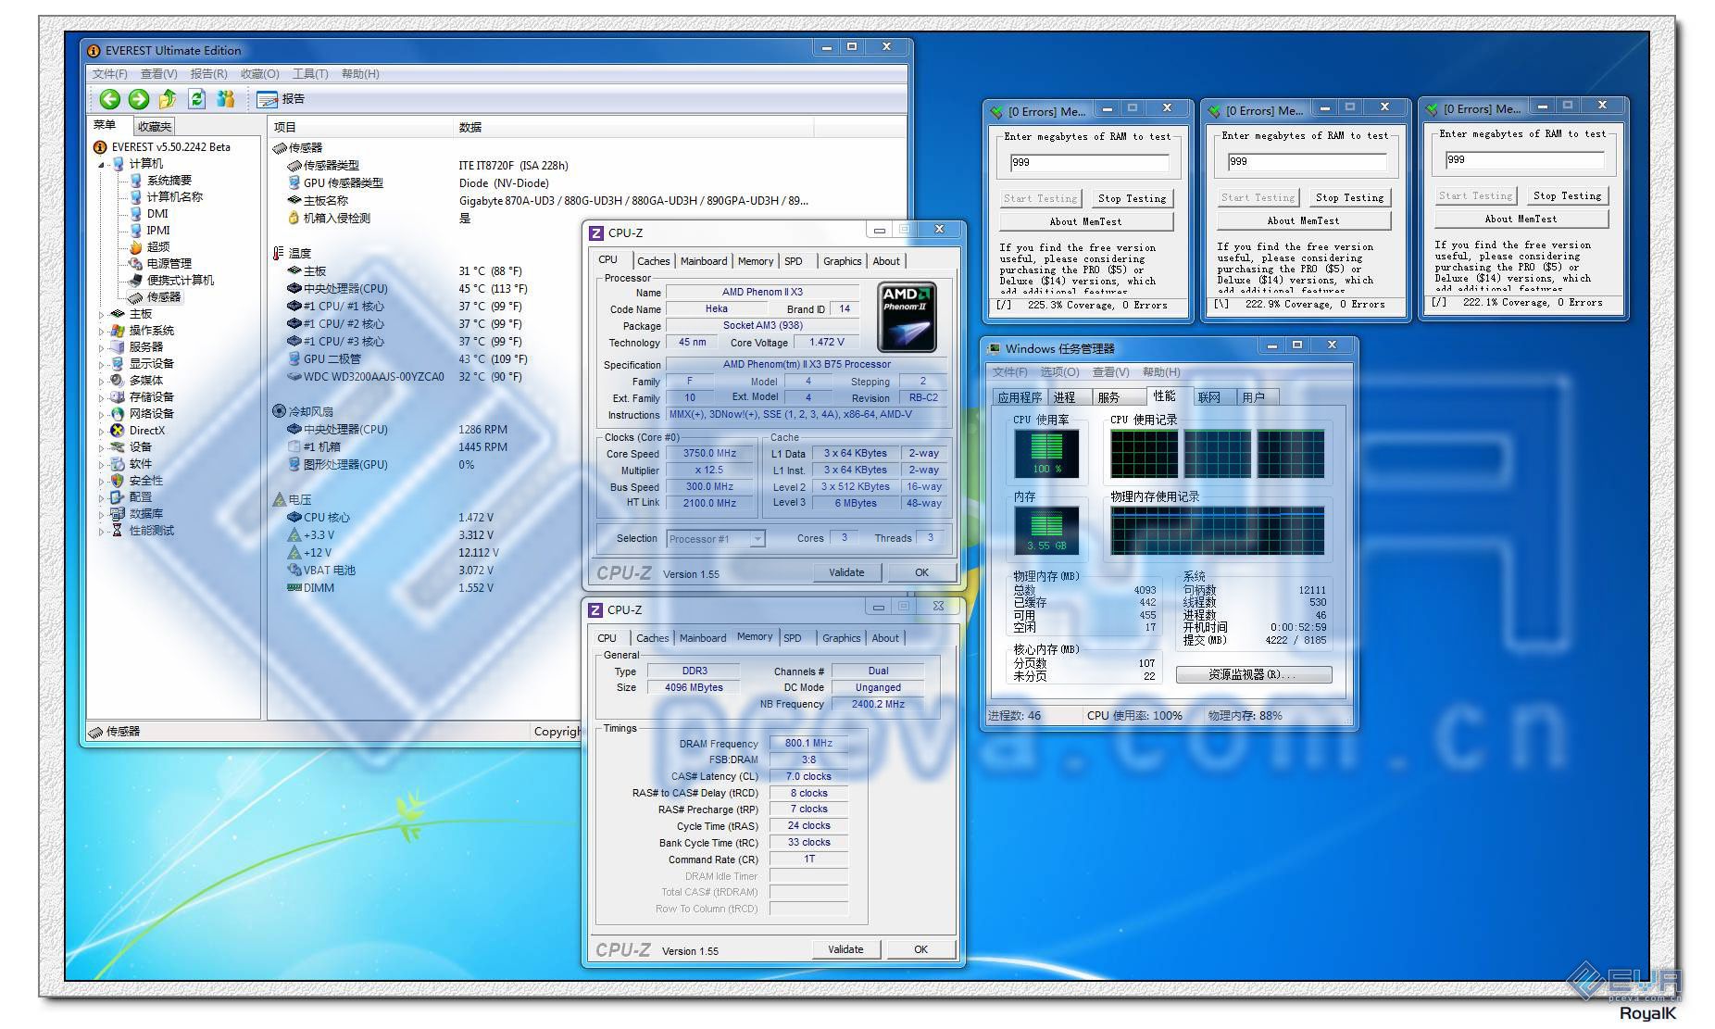Screen dimensions: 1715x1029
Task: Click the 999 megabytes field in second MemTest
Action: [1307, 162]
